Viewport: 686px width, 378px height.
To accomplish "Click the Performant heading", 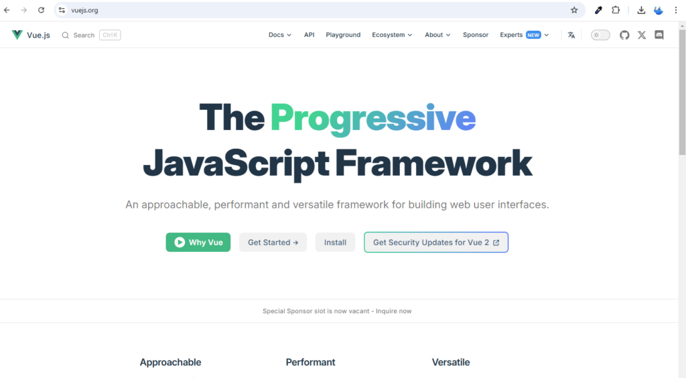I will [311, 362].
